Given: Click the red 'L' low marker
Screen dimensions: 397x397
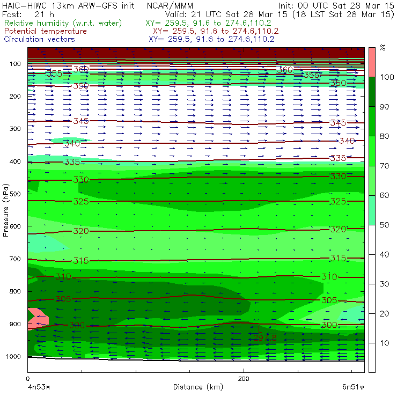Looking at the screenshot, I should coord(259,329).
